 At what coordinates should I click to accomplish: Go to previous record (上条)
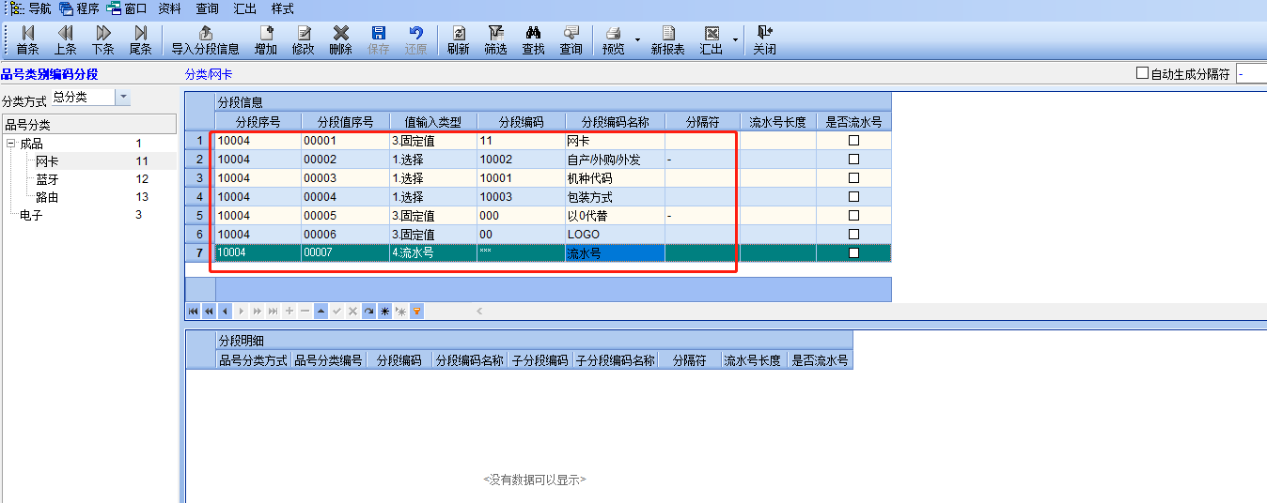[65, 40]
